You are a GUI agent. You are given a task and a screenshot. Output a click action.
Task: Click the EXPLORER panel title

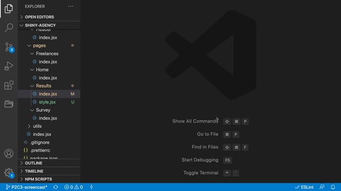point(35,6)
